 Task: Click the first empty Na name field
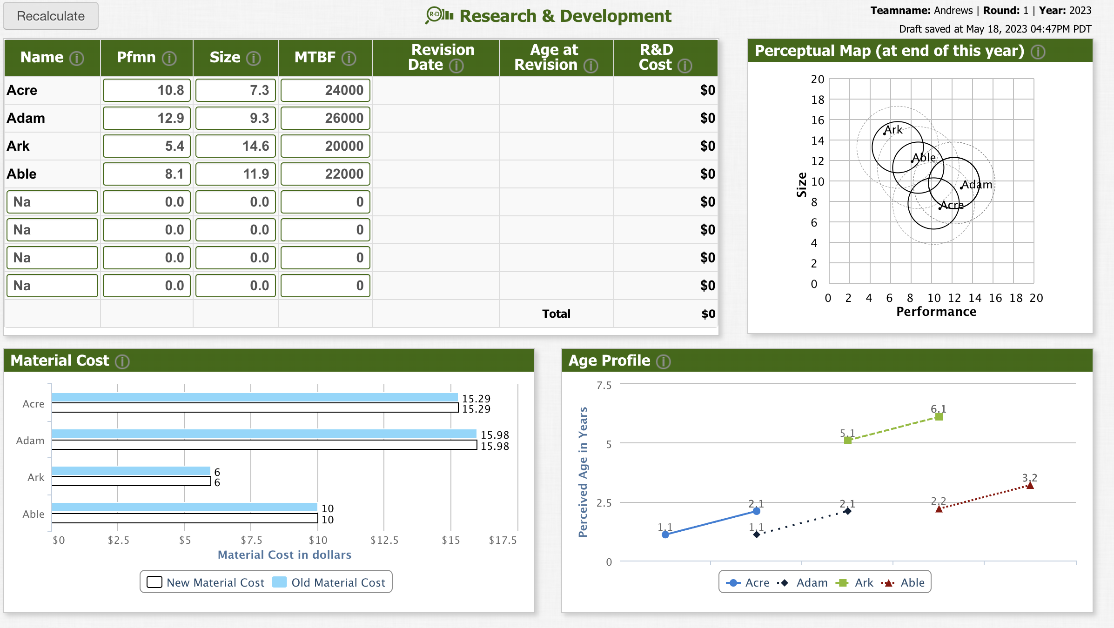(52, 202)
